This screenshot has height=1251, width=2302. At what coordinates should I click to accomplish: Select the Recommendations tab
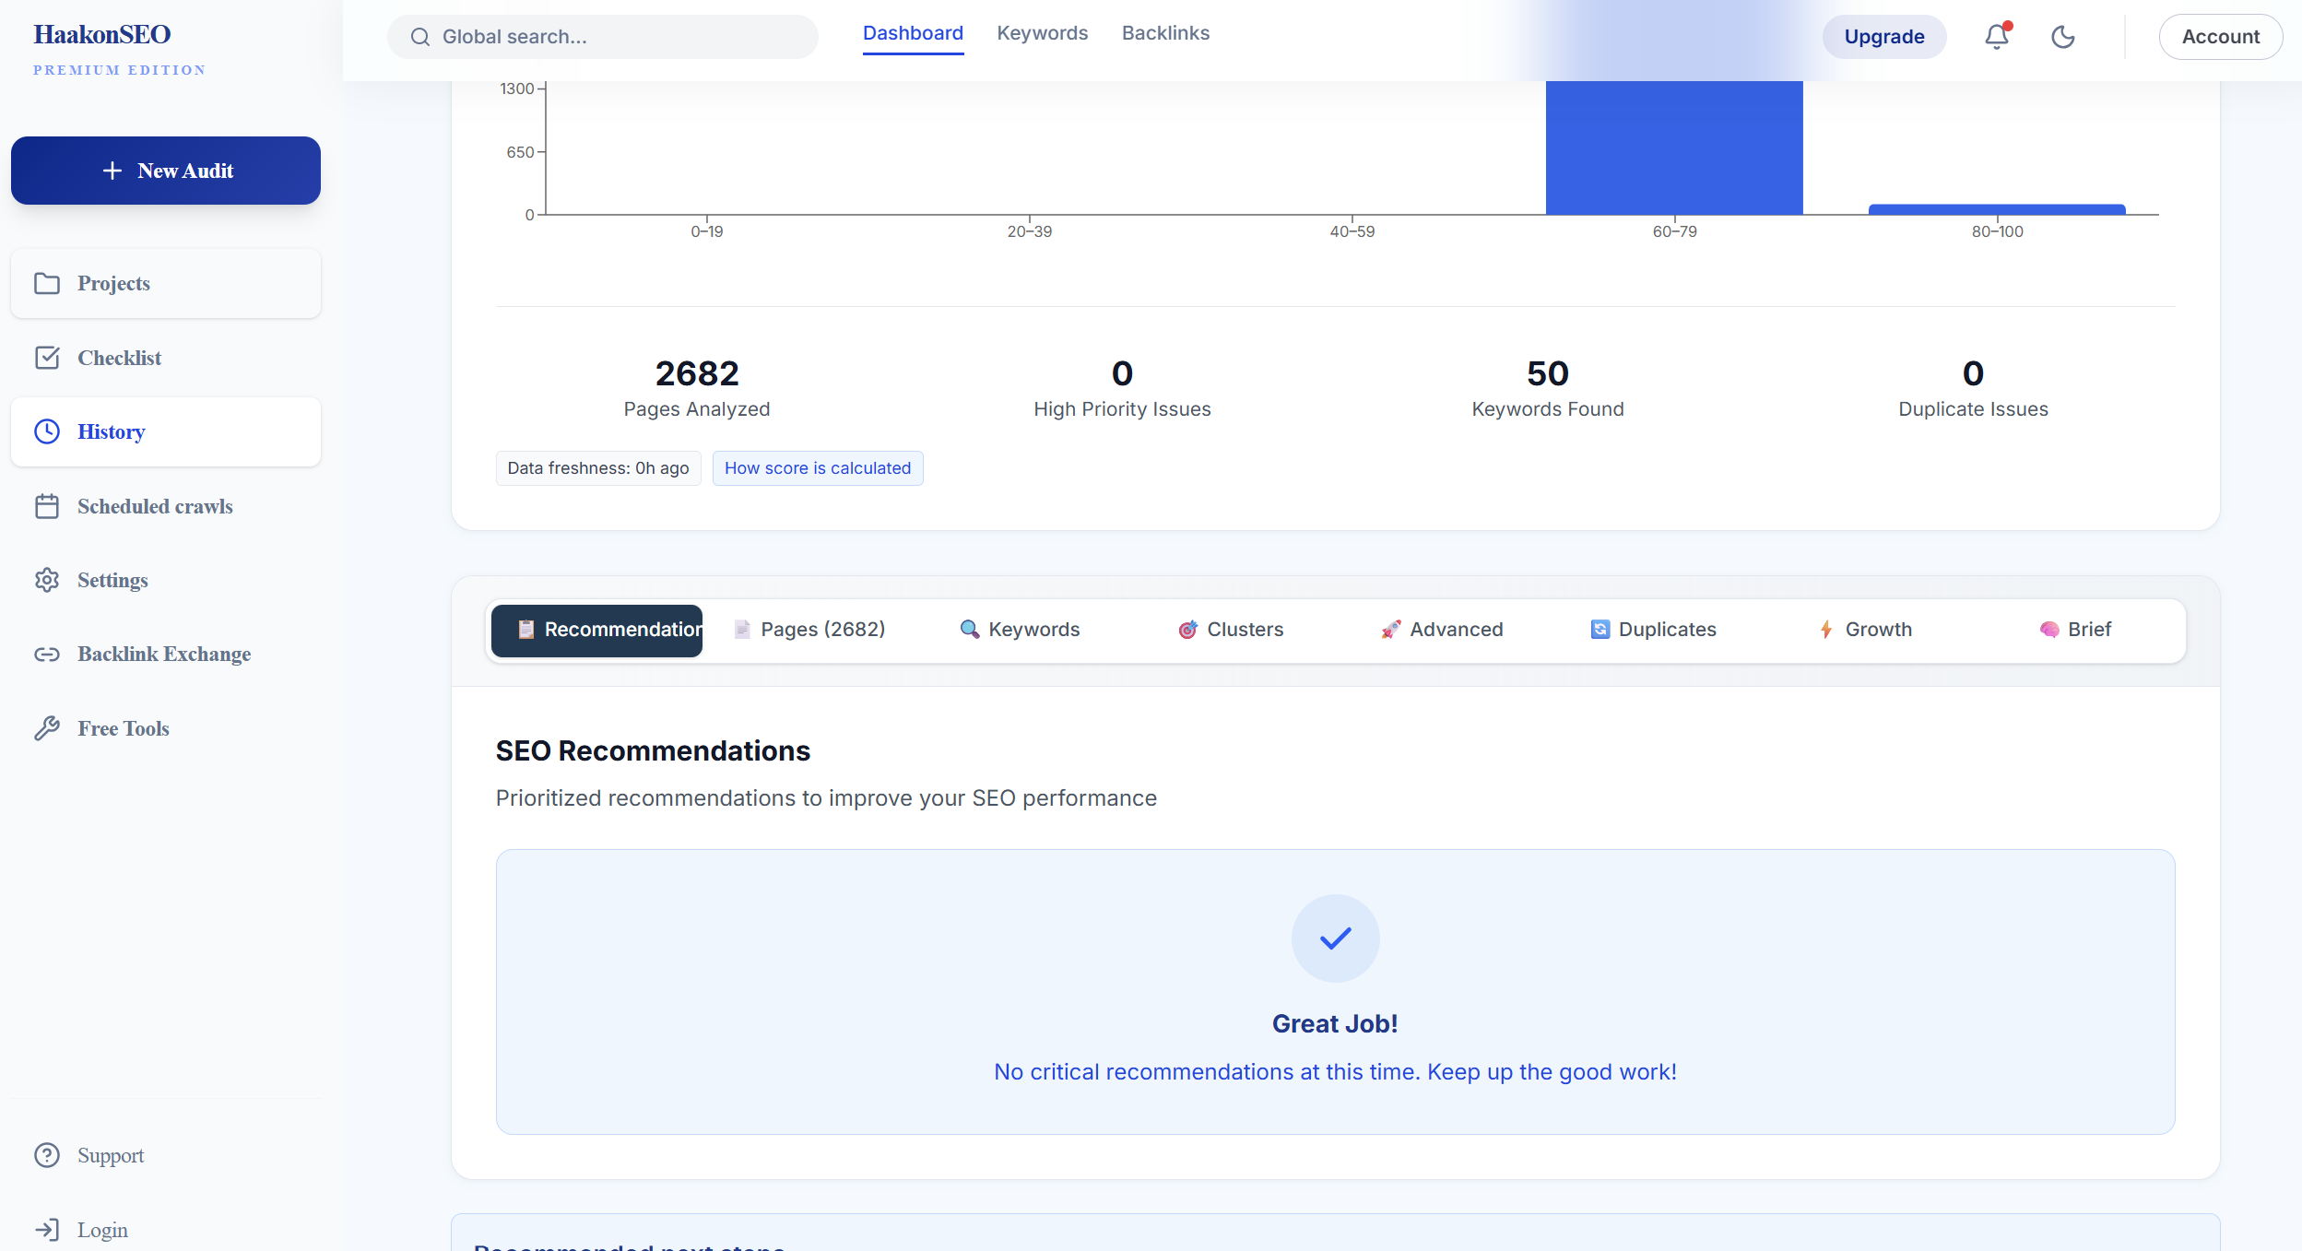596,631
